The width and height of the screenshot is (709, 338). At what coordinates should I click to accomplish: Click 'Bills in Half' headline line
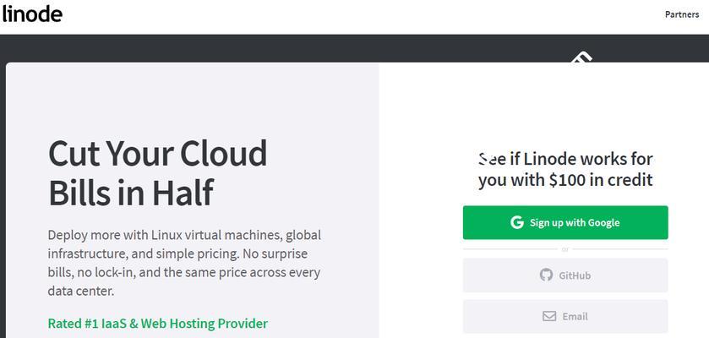pos(131,193)
